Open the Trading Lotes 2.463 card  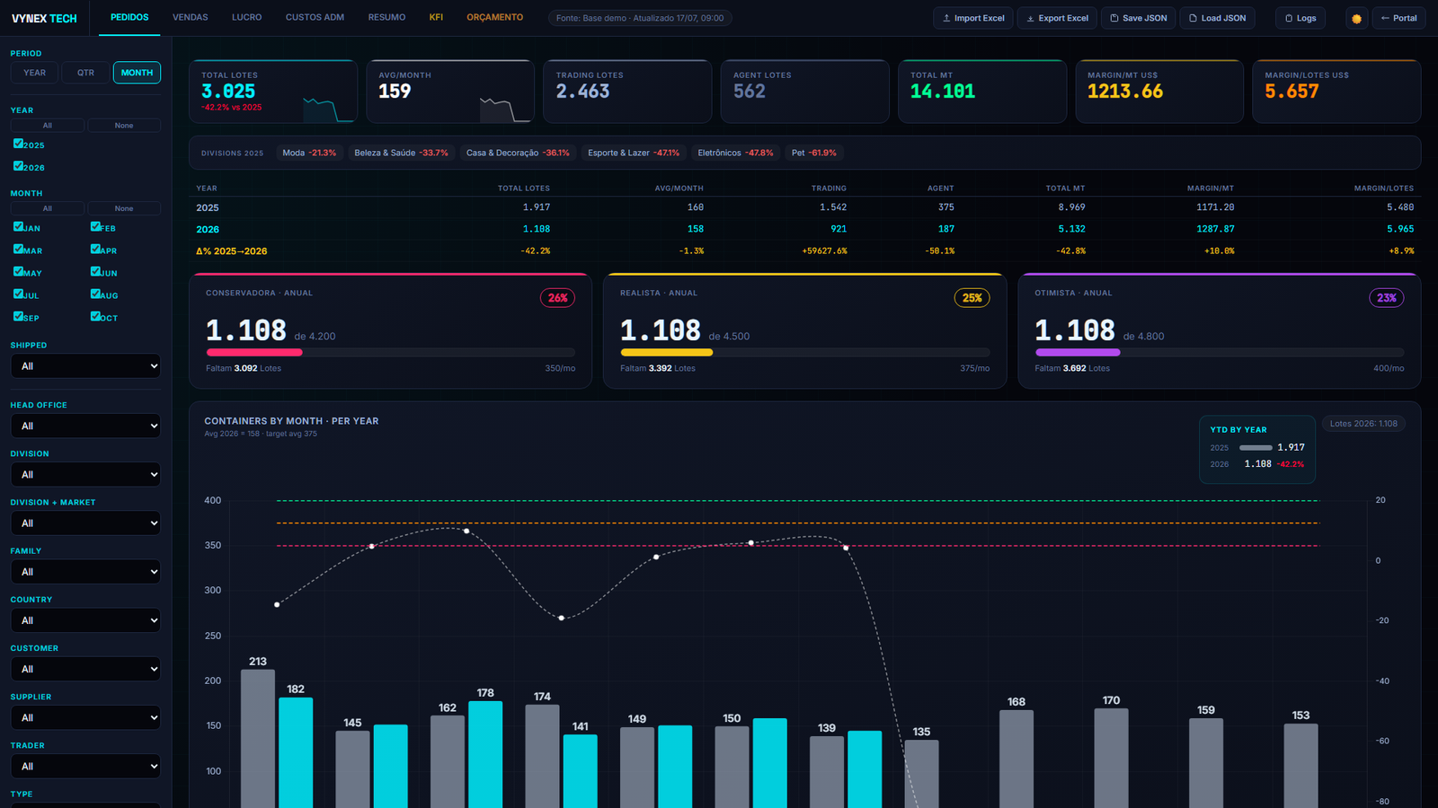point(627,92)
